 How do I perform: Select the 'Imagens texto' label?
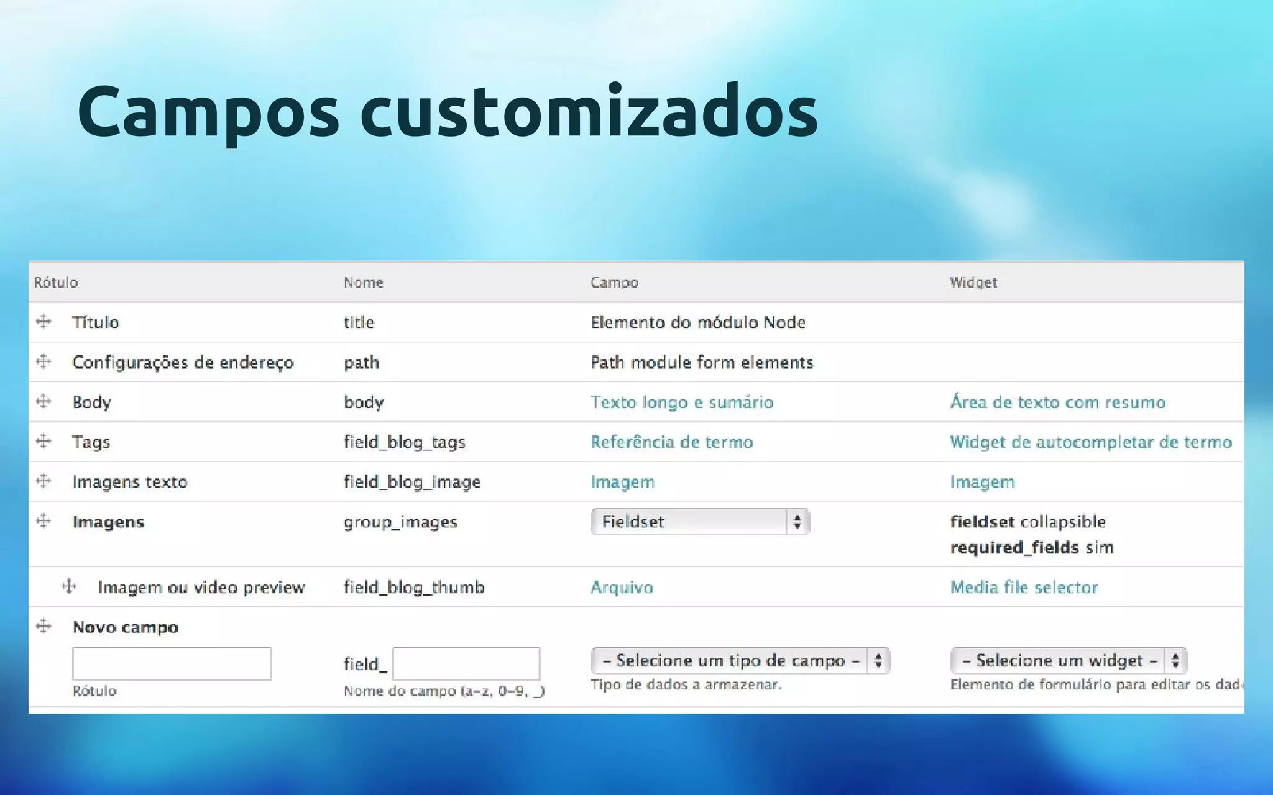[x=130, y=483]
